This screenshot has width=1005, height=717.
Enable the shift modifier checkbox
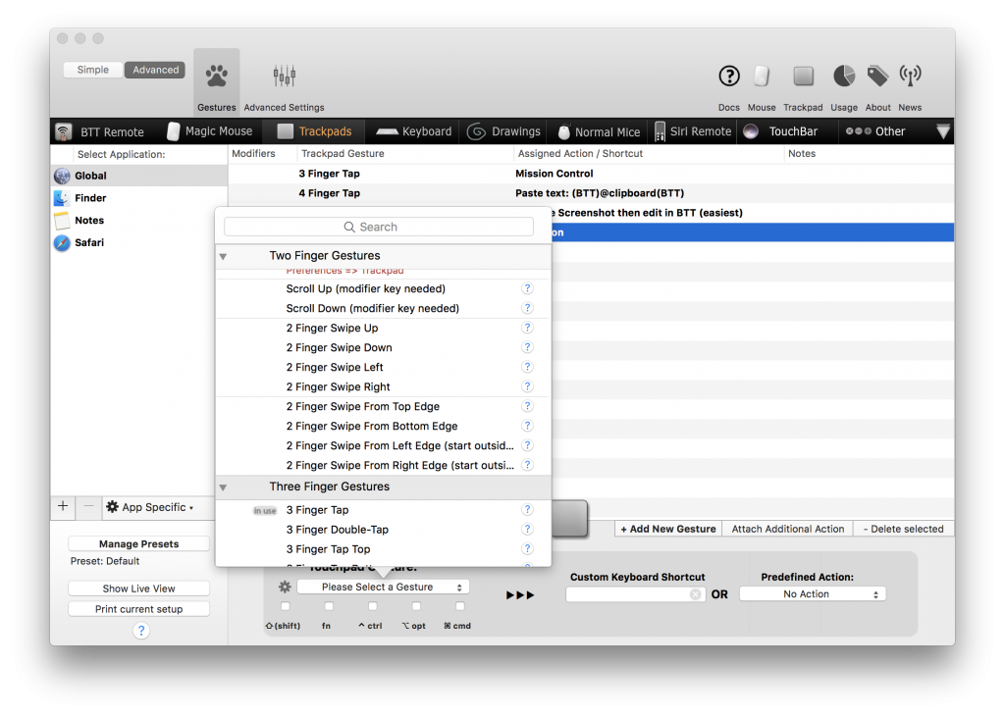(286, 606)
